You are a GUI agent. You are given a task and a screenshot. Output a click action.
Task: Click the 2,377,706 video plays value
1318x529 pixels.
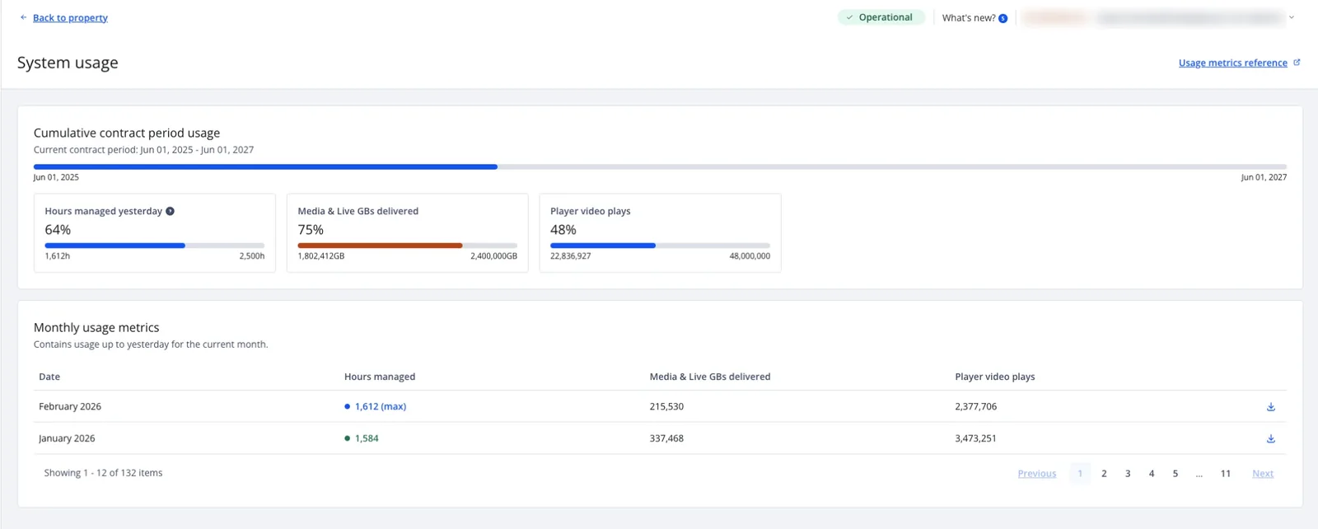pyautogui.click(x=976, y=406)
